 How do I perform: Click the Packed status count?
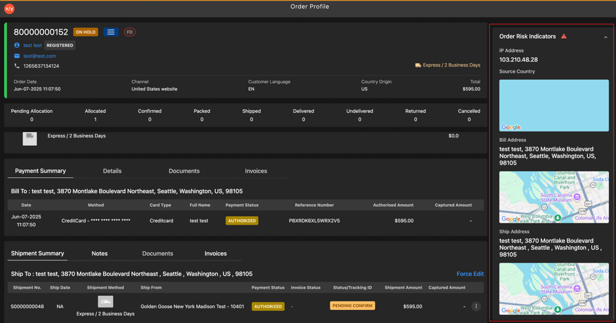(202, 119)
